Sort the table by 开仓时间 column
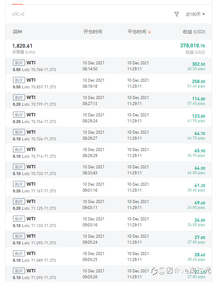213x284 pixels. pyautogui.click(x=93, y=32)
